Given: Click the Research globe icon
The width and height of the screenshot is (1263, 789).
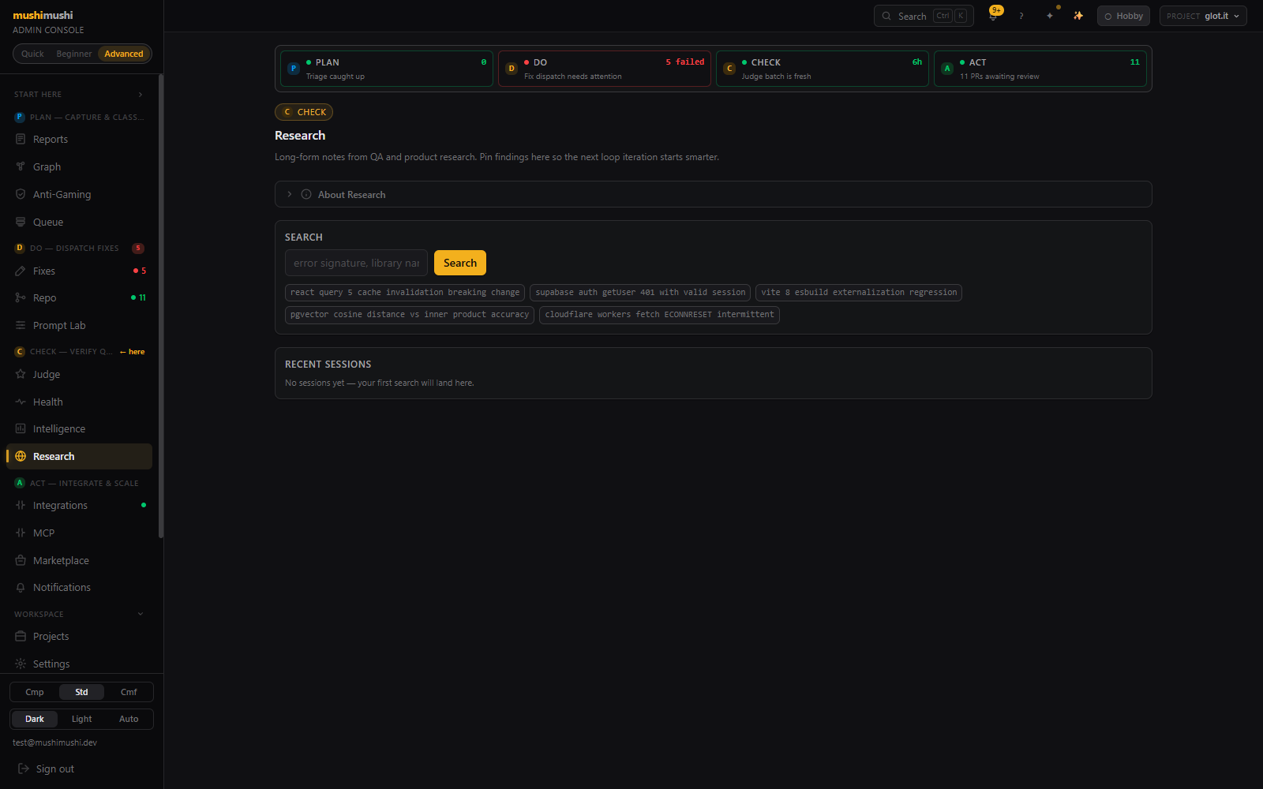Looking at the screenshot, I should coord(21,456).
